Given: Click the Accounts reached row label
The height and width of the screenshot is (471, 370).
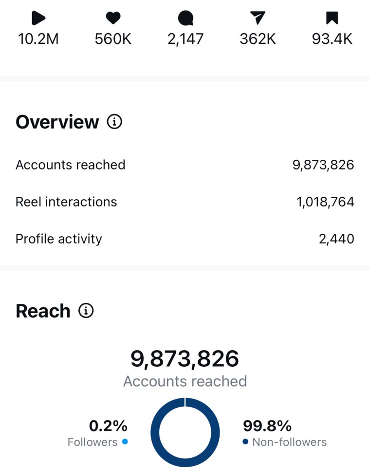Looking at the screenshot, I should [70, 165].
